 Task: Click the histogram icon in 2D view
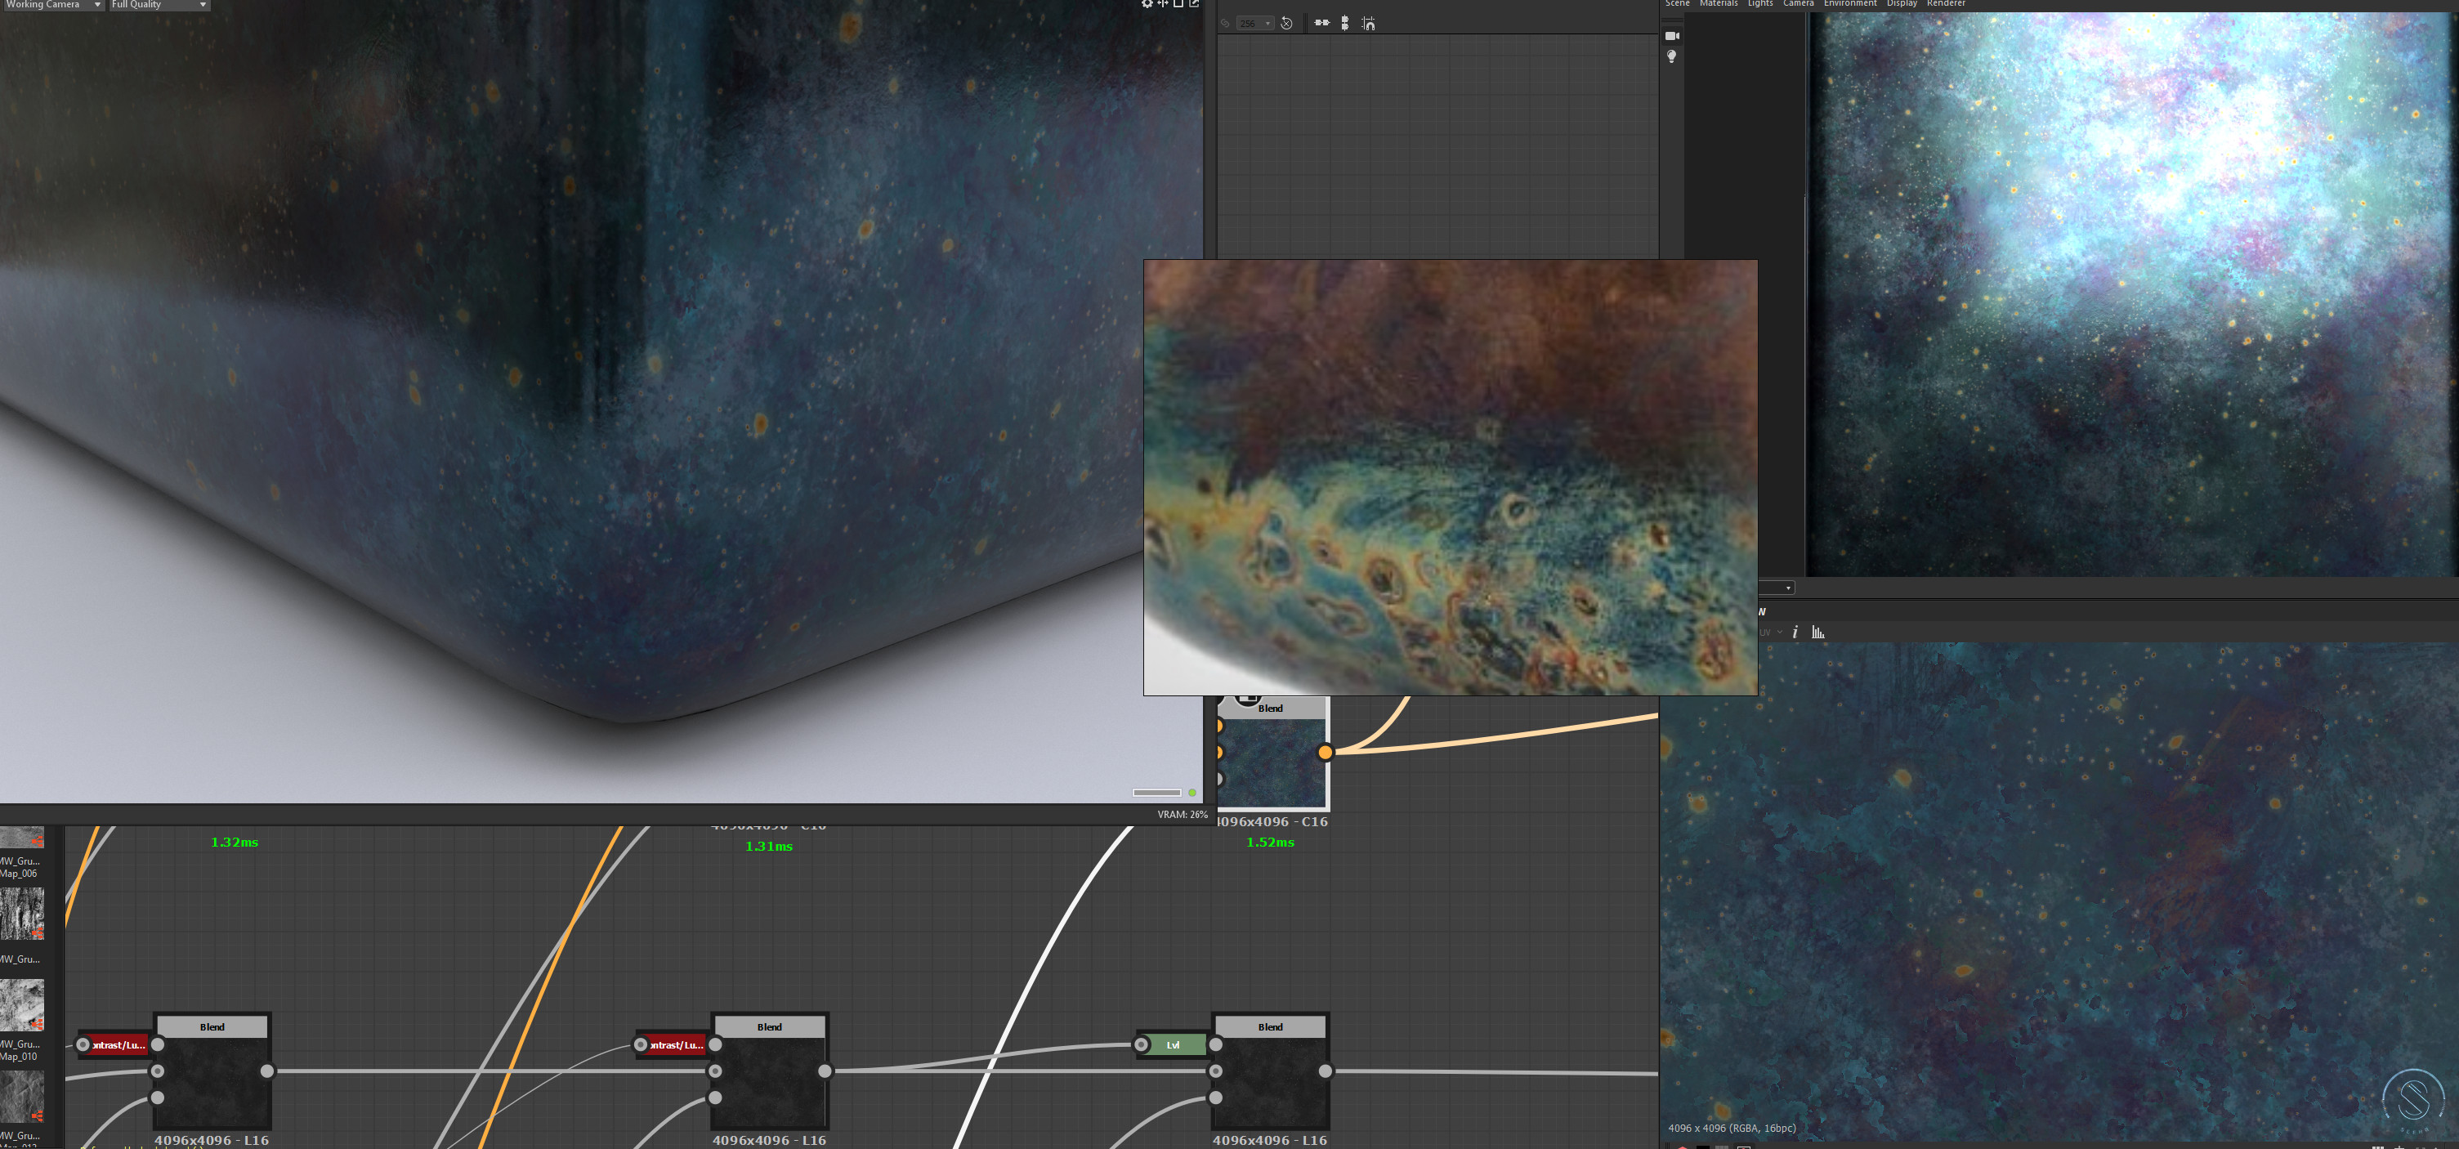pyautogui.click(x=1817, y=633)
